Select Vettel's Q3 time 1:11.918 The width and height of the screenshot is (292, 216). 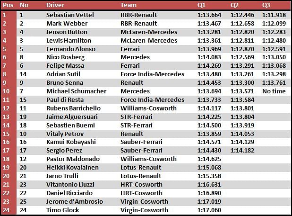tap(274, 15)
